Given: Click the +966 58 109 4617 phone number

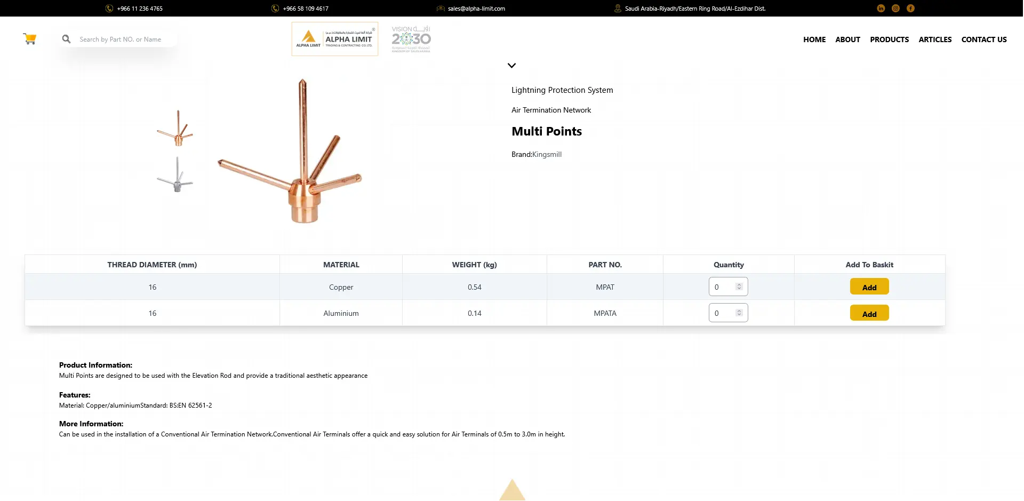Looking at the screenshot, I should pos(306,9).
